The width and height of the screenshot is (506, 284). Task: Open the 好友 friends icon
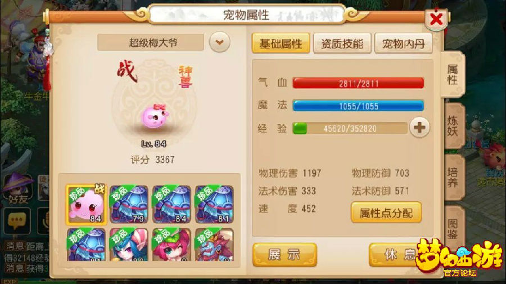coord(18,188)
